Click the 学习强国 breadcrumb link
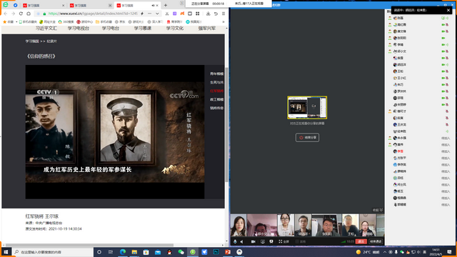The height and width of the screenshot is (257, 457). point(32,41)
